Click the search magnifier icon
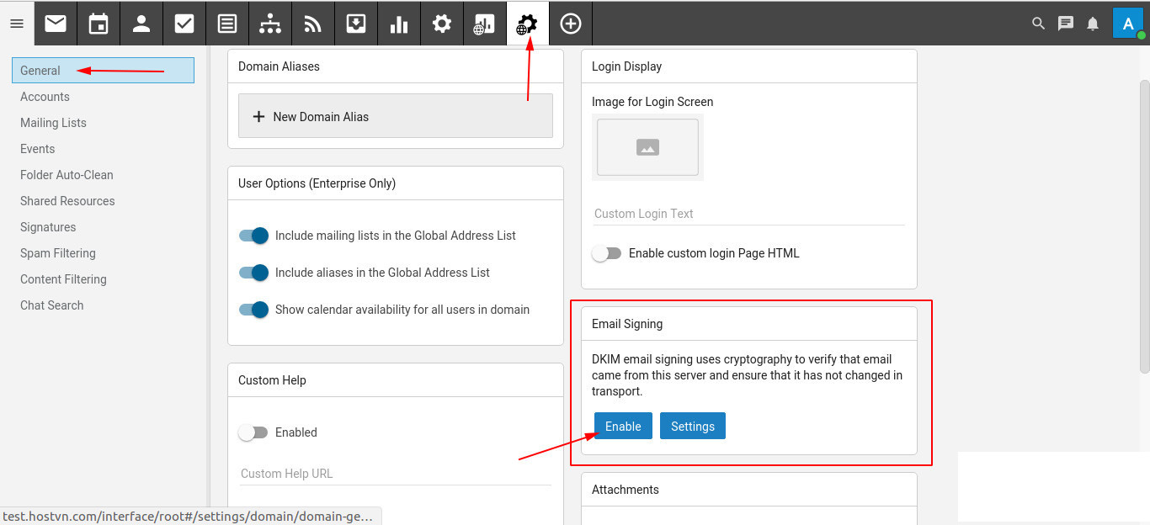 click(x=1038, y=24)
